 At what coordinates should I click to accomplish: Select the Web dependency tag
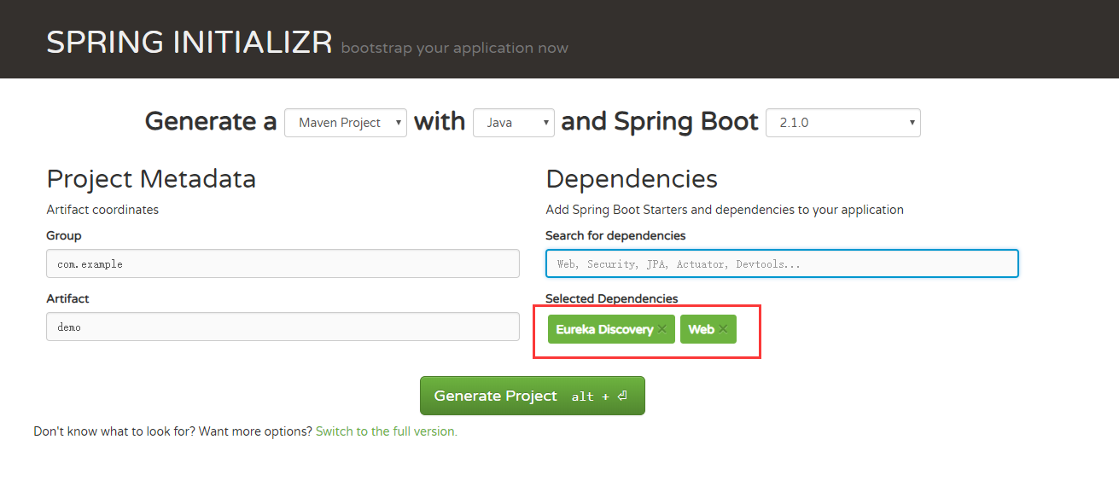708,329
